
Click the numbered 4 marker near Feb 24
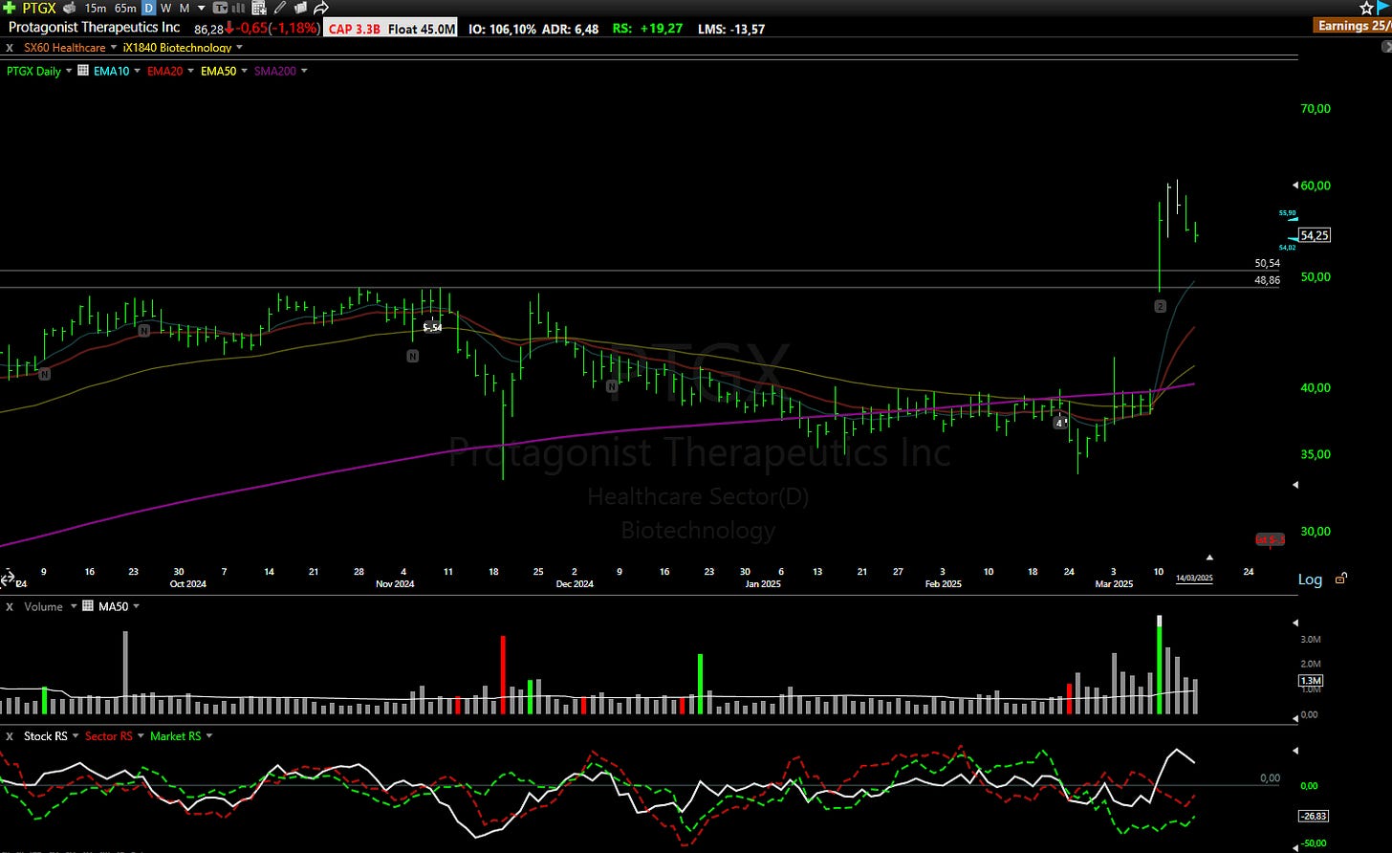pos(1059,422)
